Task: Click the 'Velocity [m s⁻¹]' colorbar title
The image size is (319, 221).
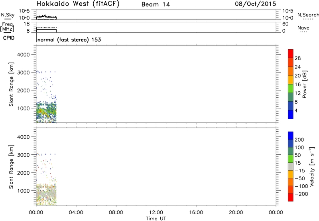Action: pos(312,166)
